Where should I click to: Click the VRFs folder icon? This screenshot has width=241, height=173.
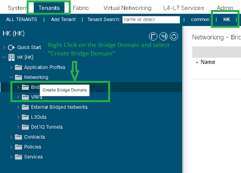(25, 97)
